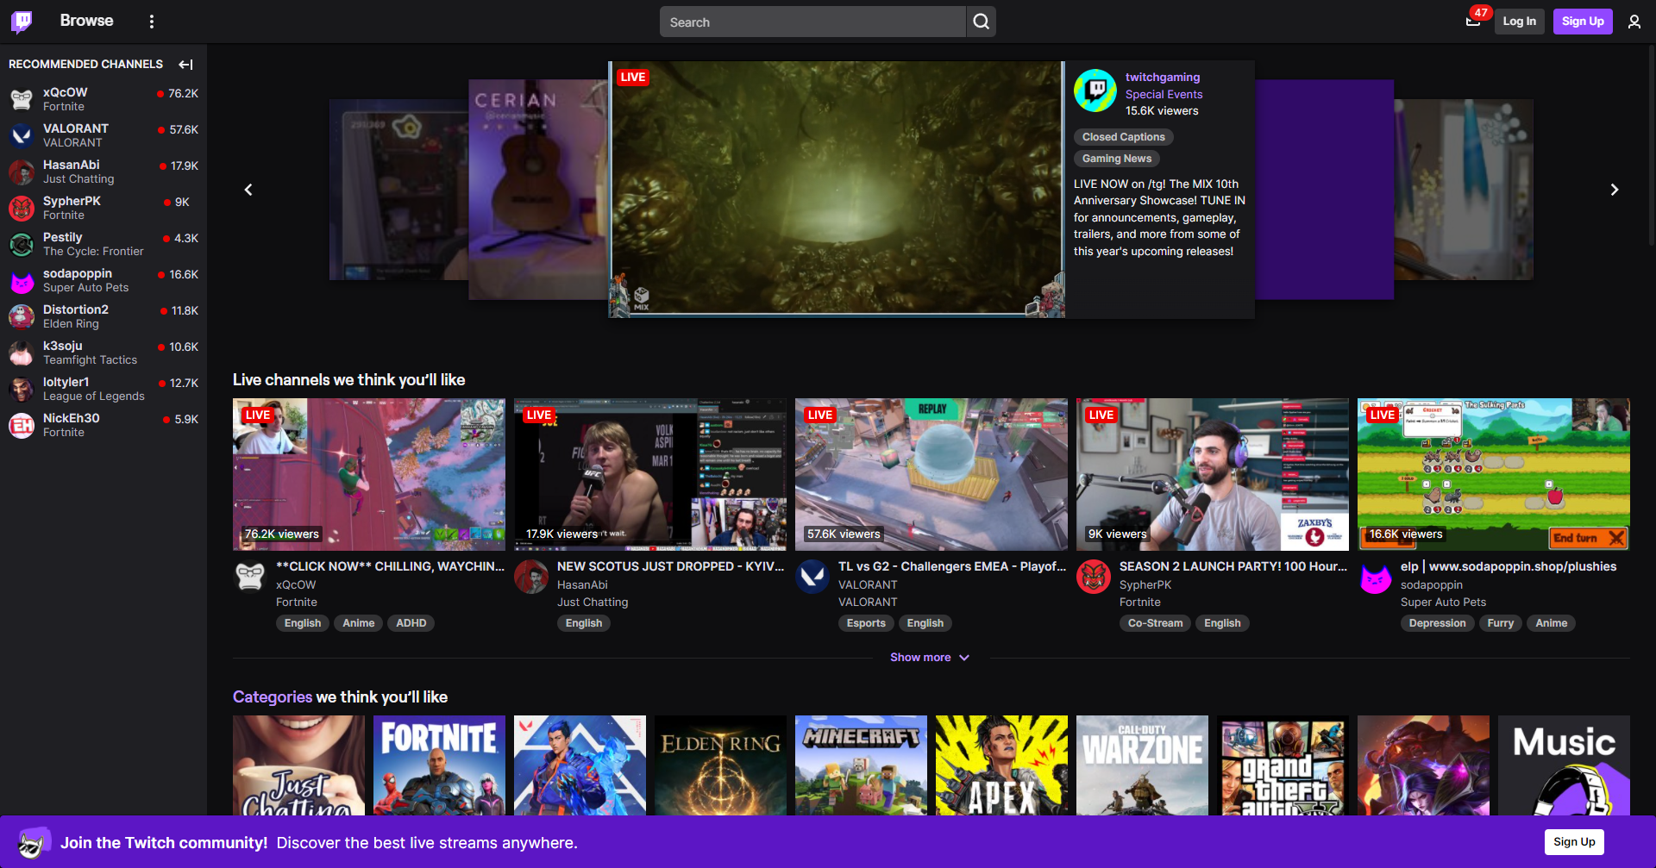The width and height of the screenshot is (1656, 868).
Task: Click SypherPK avatar under stream card
Action: point(1094,577)
